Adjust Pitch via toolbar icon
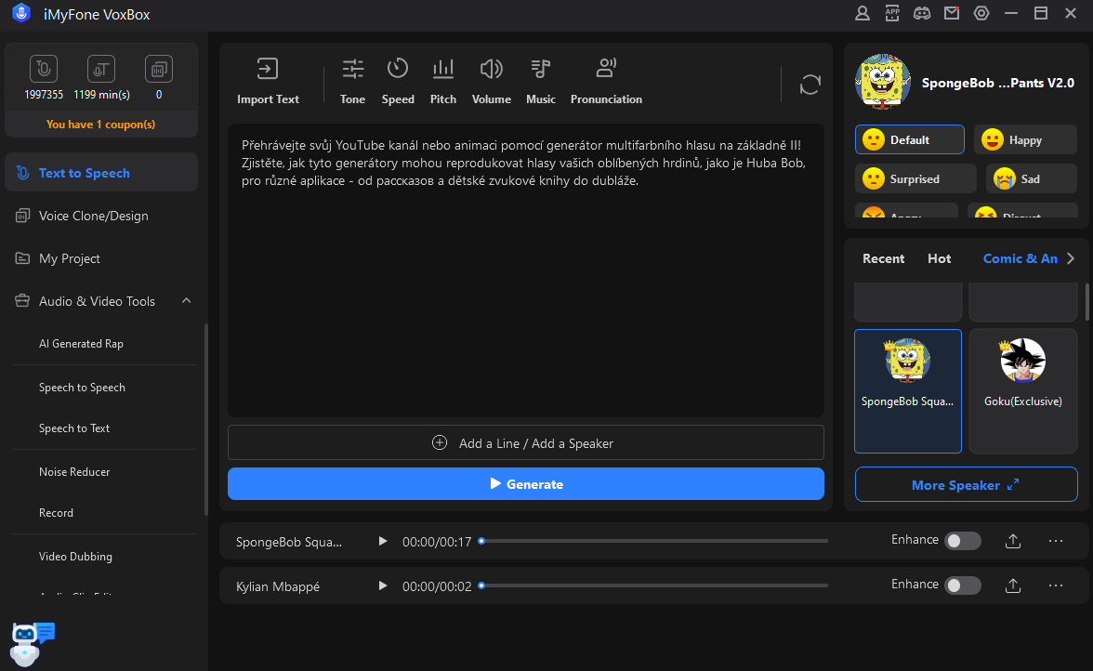Screen dimensions: 1093x671 [443, 81]
